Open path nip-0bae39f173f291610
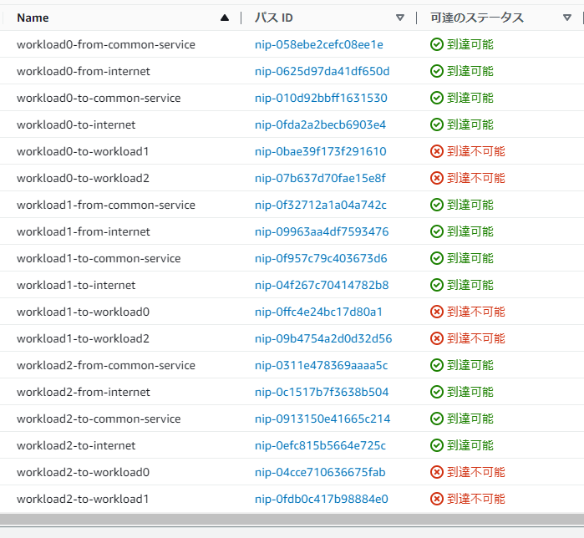Screen dimensions: 584x538 (320, 151)
